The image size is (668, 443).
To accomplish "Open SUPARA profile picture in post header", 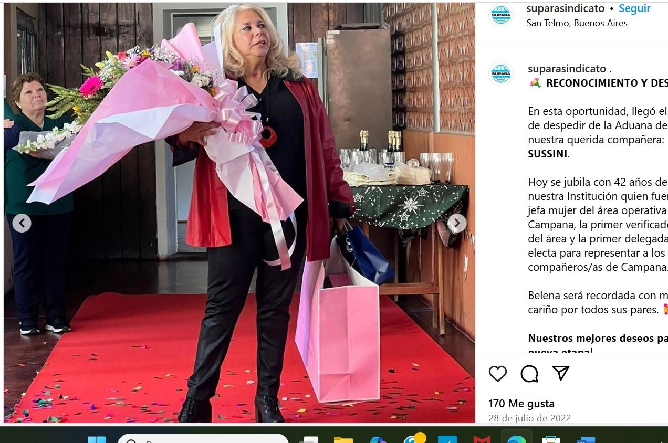I will click(501, 15).
